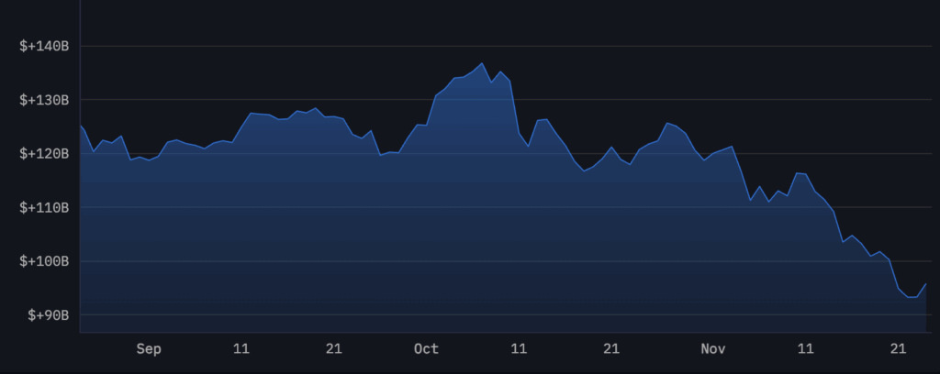Click the Sep x-axis label
Viewport: 940px width, 374px height.
pyautogui.click(x=149, y=349)
